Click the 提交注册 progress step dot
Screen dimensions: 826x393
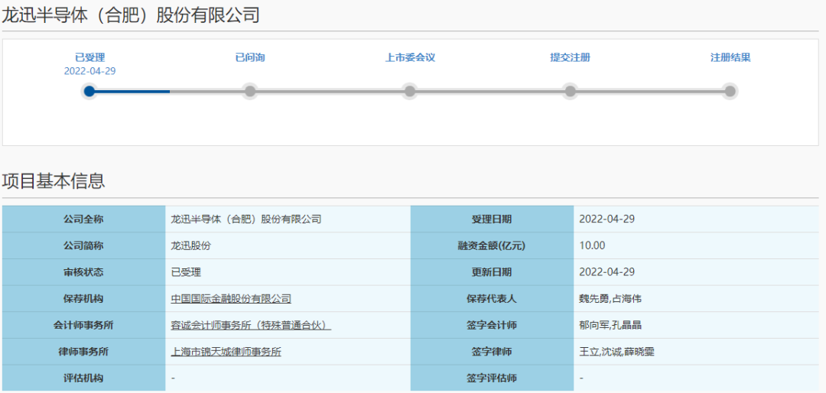[x=570, y=91]
